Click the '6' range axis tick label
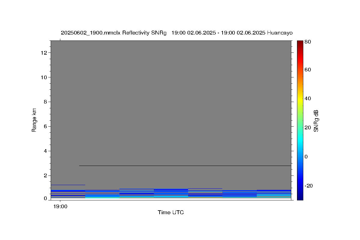360x240 pixels. pos(46,127)
